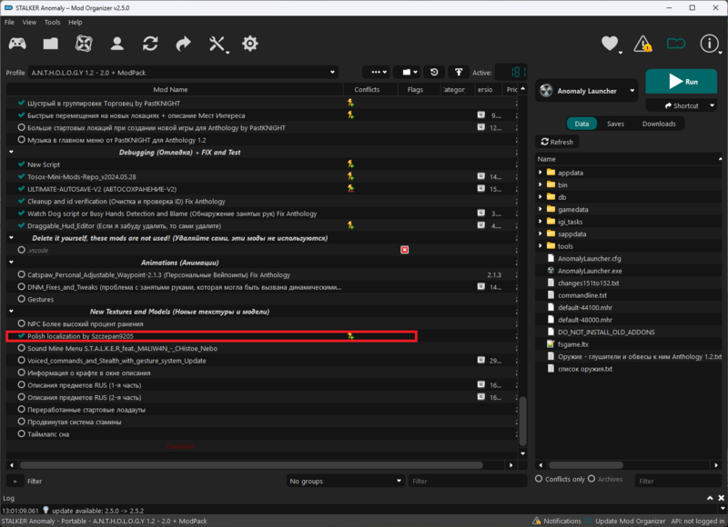Open the Tools menu
Image resolution: width=728 pixels, height=527 pixels.
pyautogui.click(x=52, y=22)
